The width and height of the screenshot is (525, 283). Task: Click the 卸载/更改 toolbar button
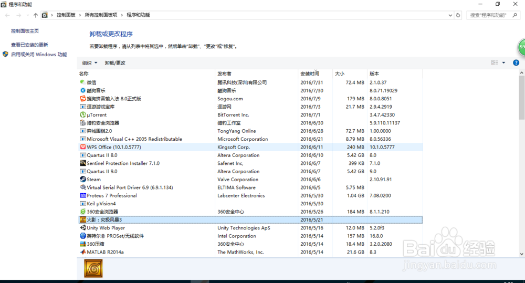coord(115,63)
